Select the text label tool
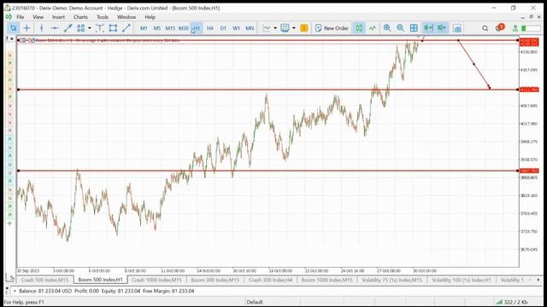 pos(100,28)
